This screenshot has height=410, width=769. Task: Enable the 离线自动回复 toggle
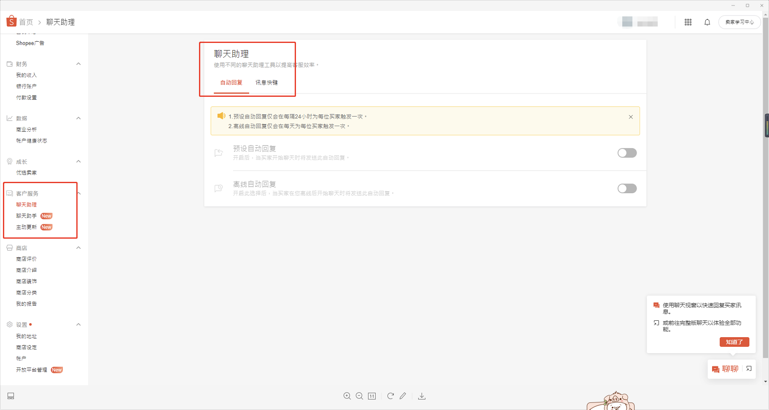click(x=627, y=188)
